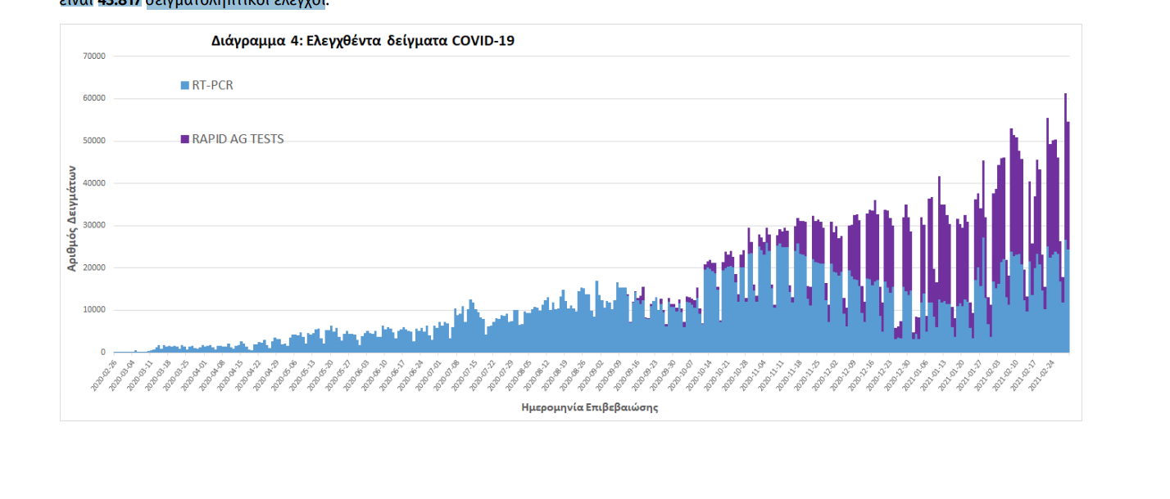Click the purple RAPID AG TESTS legend square
The width and height of the screenshot is (1170, 499).
click(x=184, y=139)
